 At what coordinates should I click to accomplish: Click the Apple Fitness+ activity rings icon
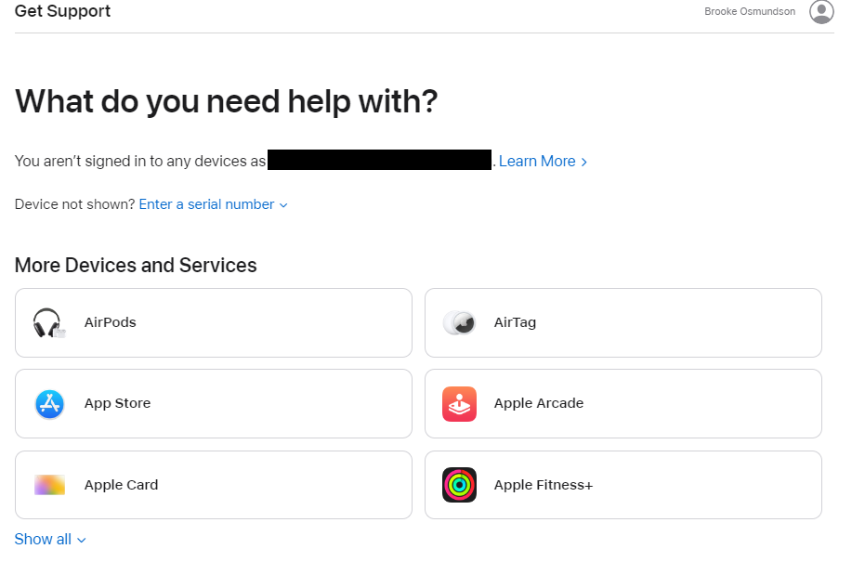tap(458, 484)
